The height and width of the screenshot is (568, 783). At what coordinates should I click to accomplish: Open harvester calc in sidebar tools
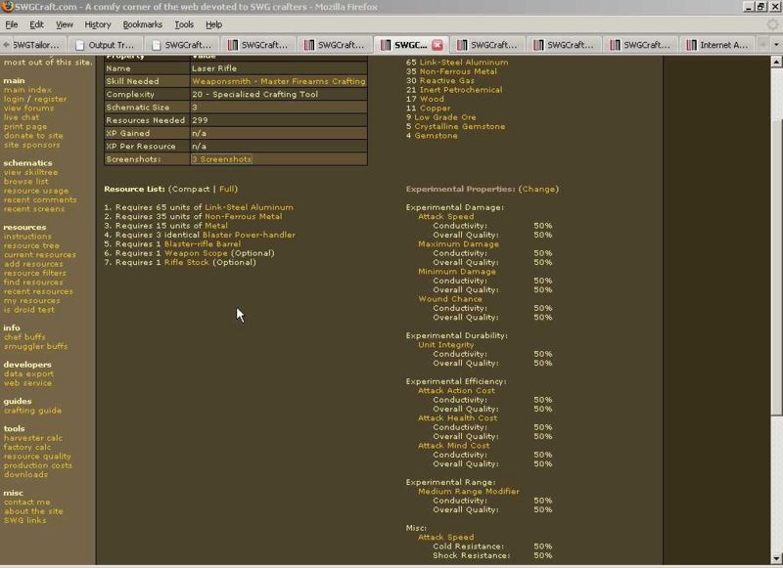pyautogui.click(x=33, y=438)
